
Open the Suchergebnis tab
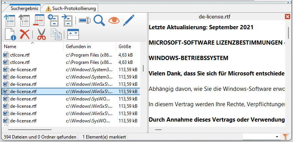24,8
